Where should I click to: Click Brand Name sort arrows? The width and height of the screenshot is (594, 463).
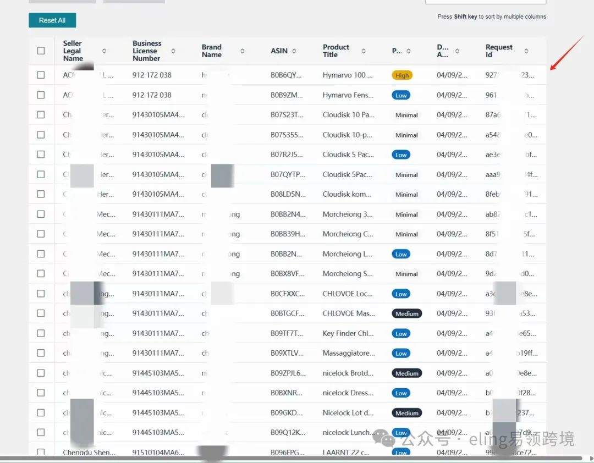tap(242, 51)
